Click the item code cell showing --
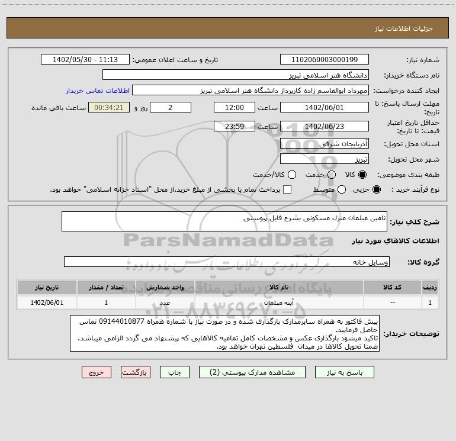Viewport: 456px width, 441px height. coord(392,302)
